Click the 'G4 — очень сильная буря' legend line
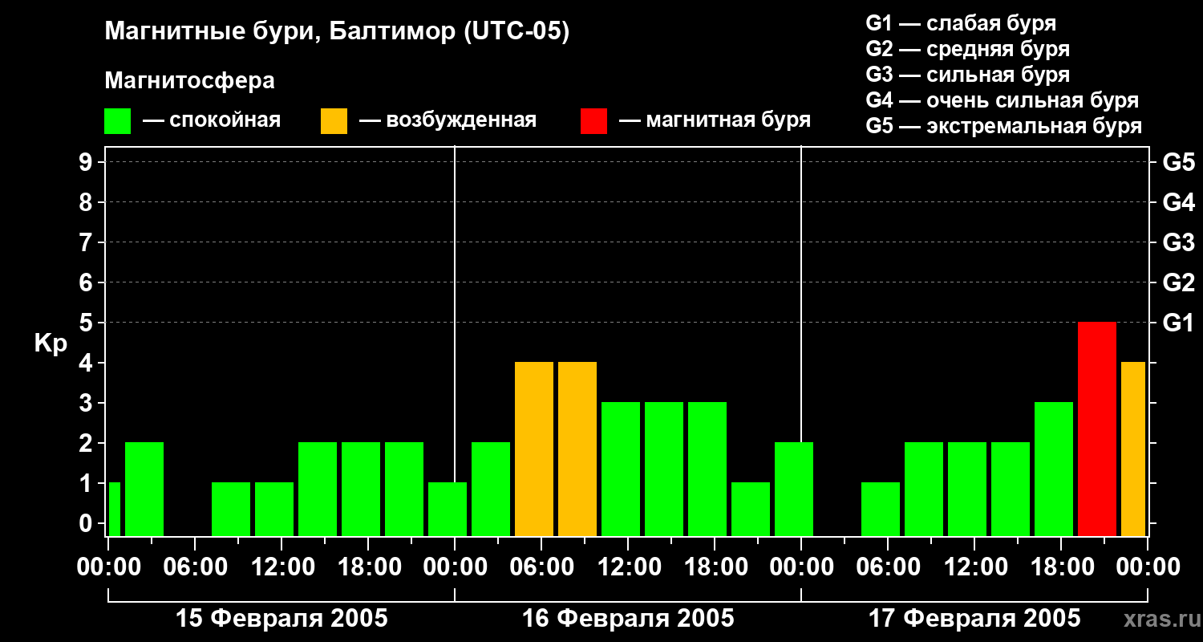This screenshot has height=642, width=1203. 1003,100
